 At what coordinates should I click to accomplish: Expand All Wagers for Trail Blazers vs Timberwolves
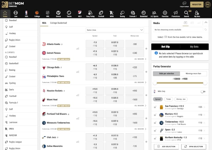[140, 129]
